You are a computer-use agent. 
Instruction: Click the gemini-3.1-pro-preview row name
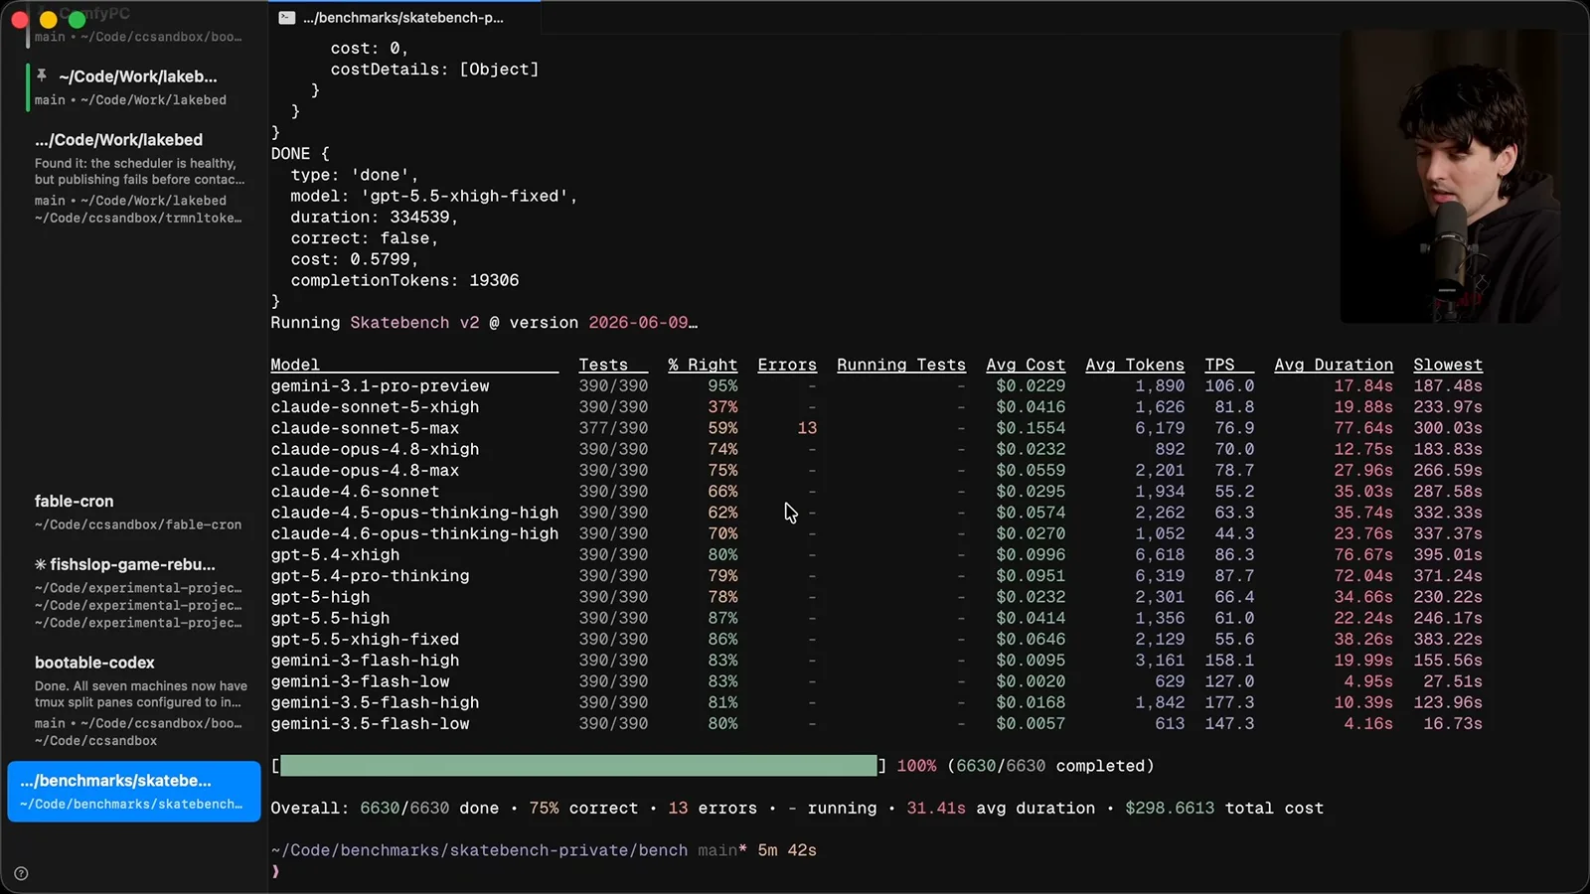click(380, 386)
